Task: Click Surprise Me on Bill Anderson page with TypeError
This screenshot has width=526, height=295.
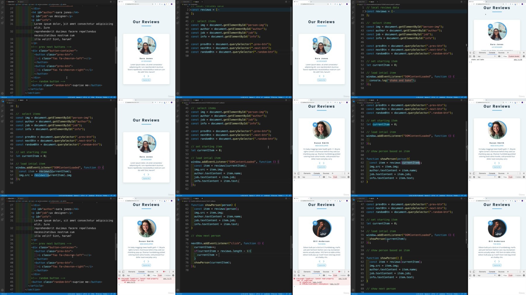Action: (x=321, y=265)
